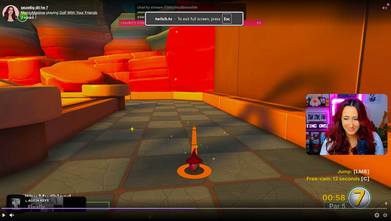Open the video settings gear

(x=377, y=215)
